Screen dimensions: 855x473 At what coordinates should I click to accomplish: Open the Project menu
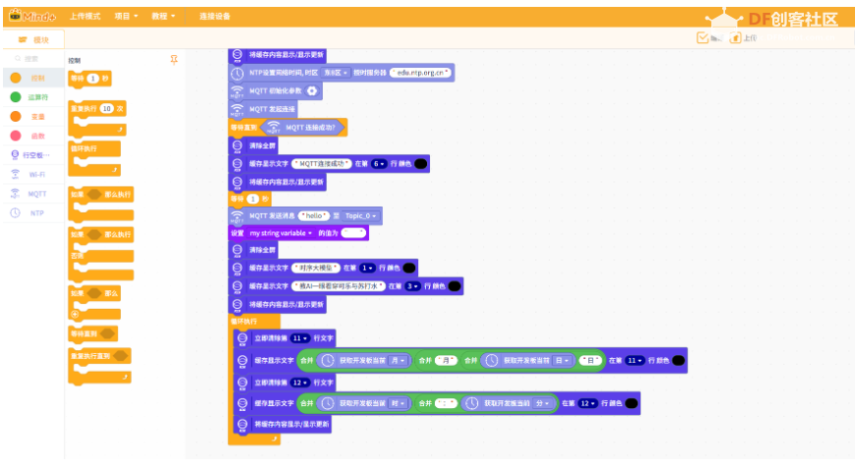126,17
